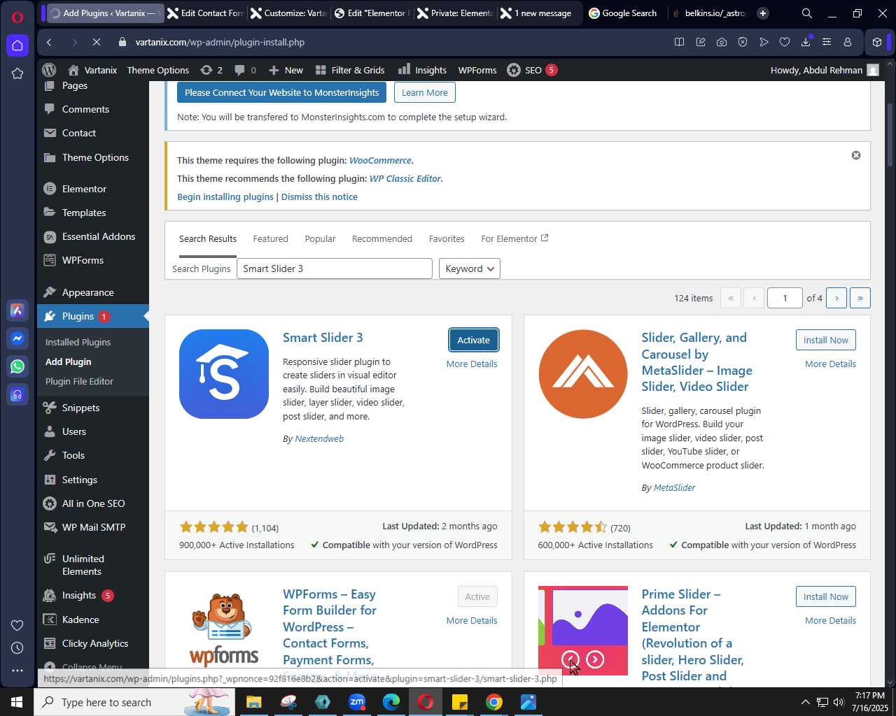Install the MetaSlider plugin now

(x=826, y=340)
